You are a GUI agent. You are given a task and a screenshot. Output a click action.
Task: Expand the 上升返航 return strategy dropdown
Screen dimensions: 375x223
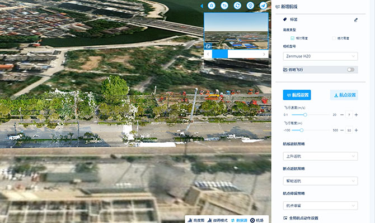click(x=320, y=156)
